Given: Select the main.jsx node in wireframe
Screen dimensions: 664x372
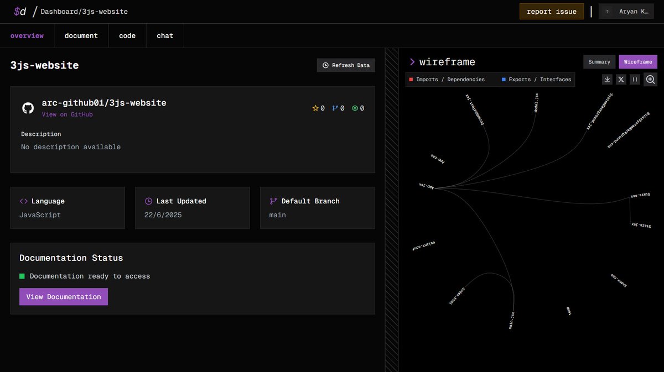Looking at the screenshot, I should point(512,320).
